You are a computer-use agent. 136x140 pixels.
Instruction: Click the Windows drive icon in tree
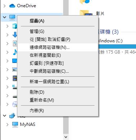point(15,87)
